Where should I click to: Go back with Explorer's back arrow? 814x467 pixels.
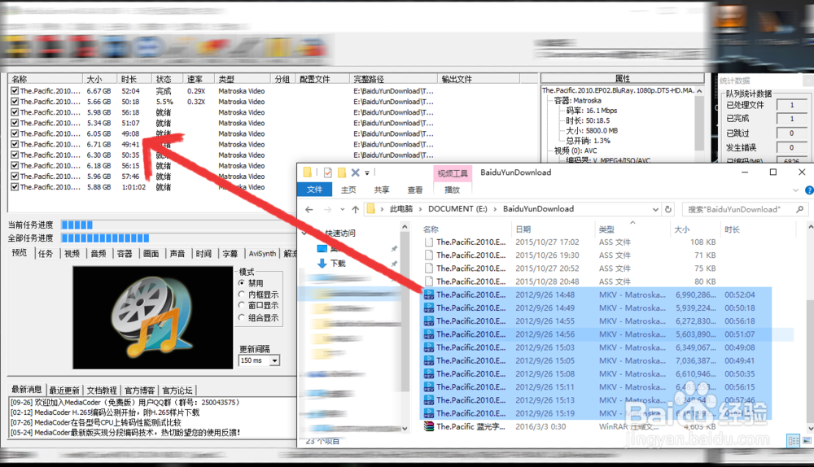[x=309, y=209]
